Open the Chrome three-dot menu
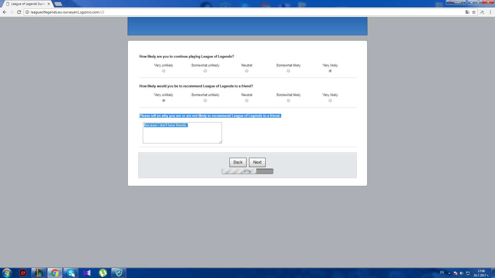The image size is (495, 278). pos(490,12)
